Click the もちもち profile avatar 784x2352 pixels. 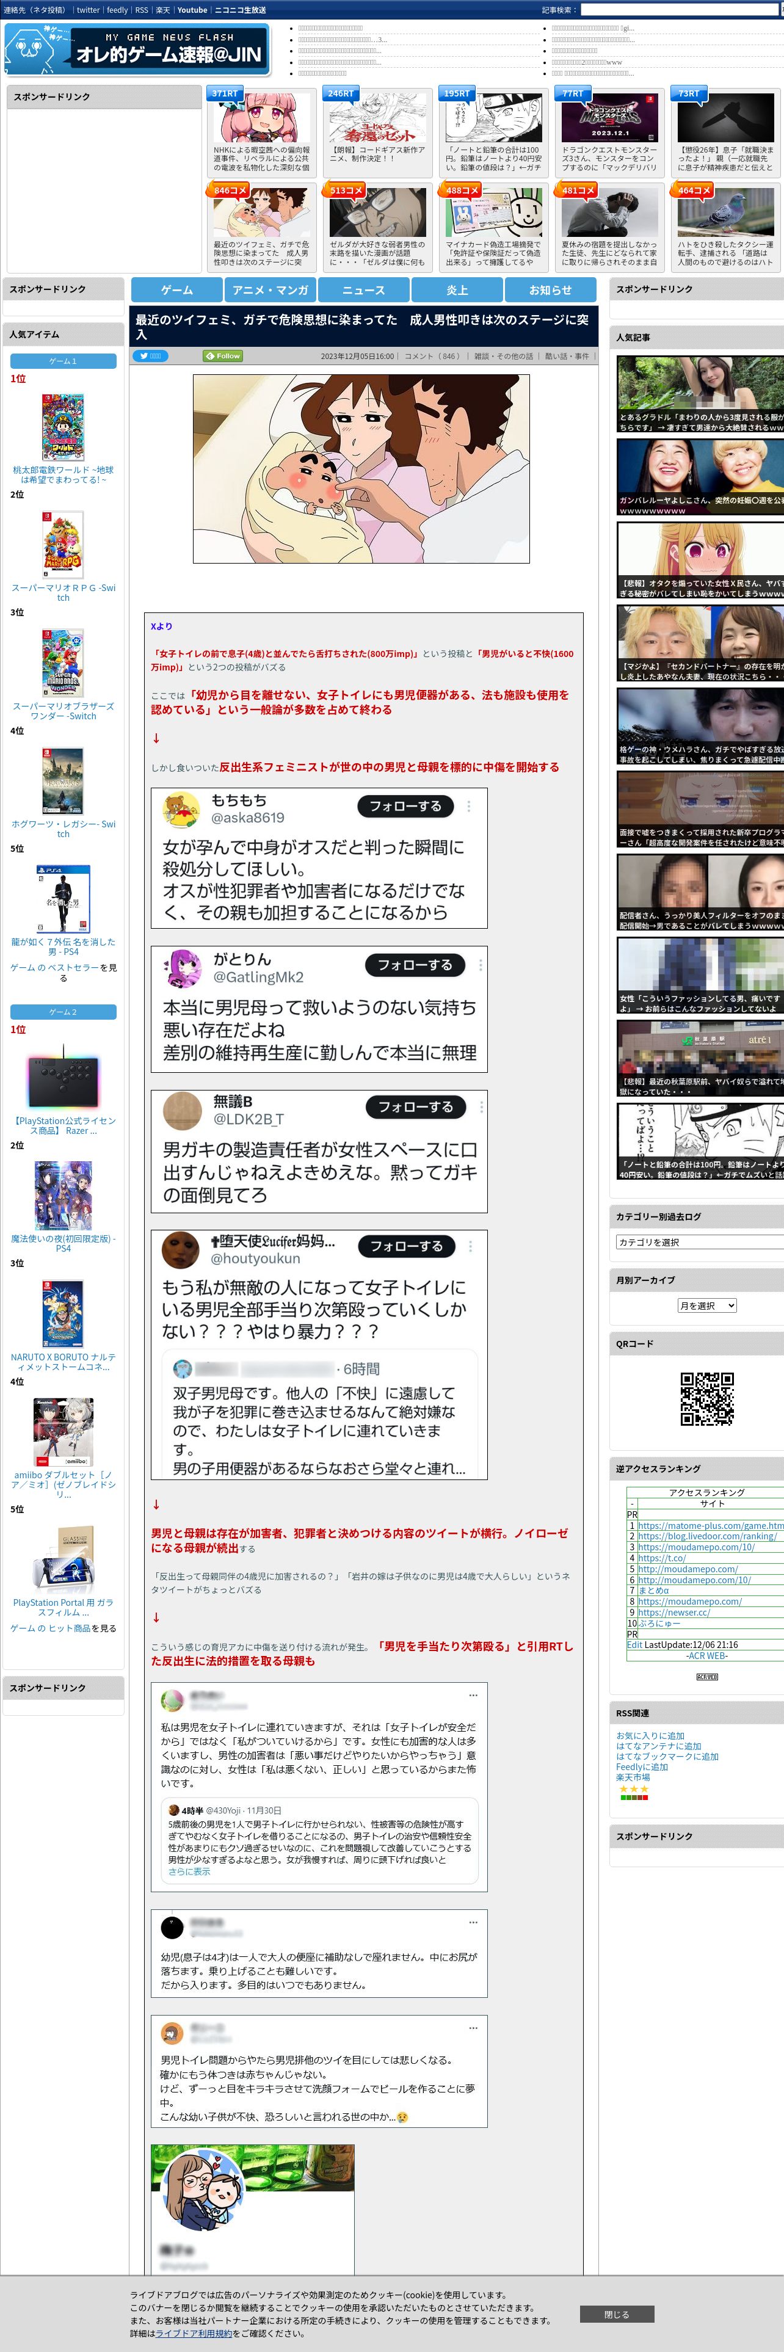181,810
